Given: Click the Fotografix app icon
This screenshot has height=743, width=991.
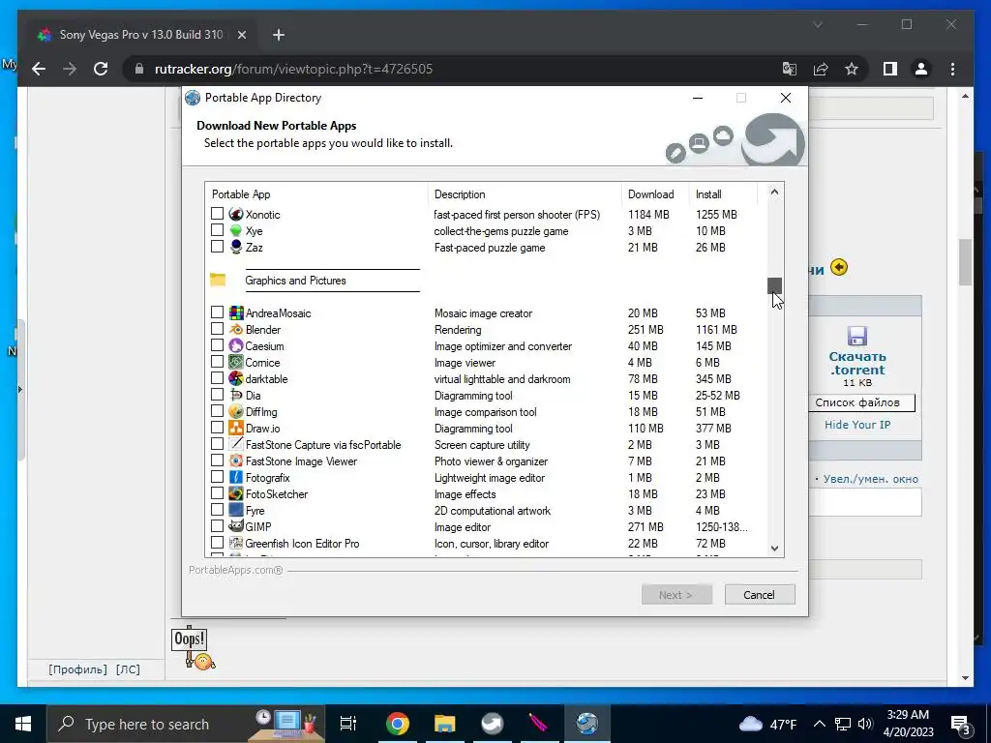Looking at the screenshot, I should click(236, 477).
